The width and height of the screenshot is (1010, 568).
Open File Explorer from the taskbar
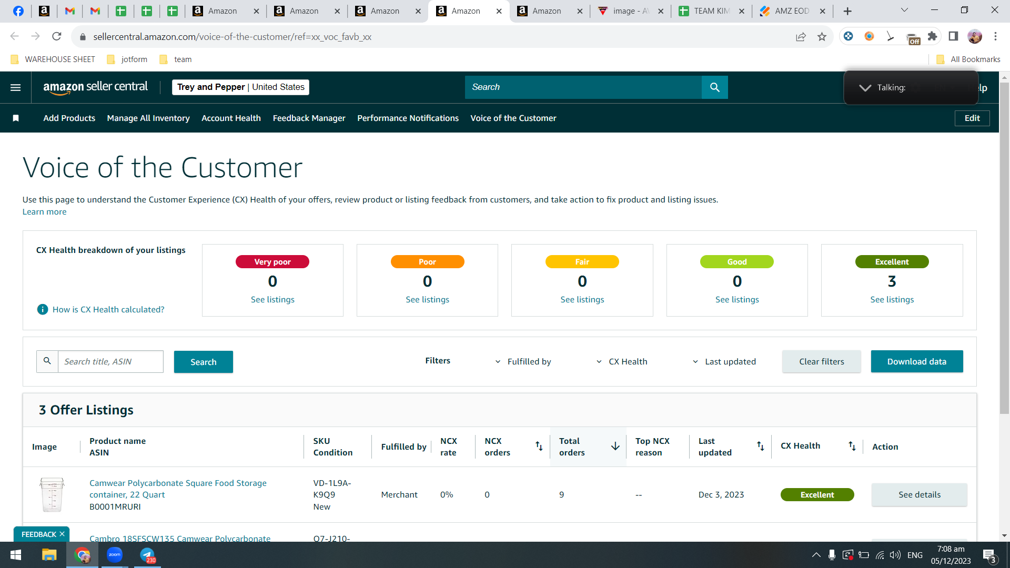coord(49,555)
